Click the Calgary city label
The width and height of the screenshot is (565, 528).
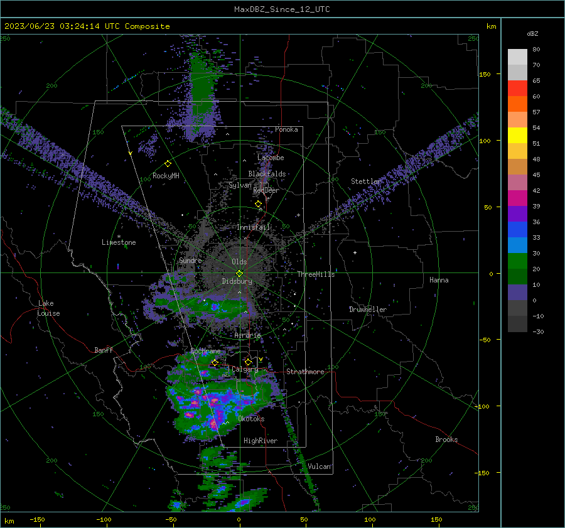coord(245,369)
